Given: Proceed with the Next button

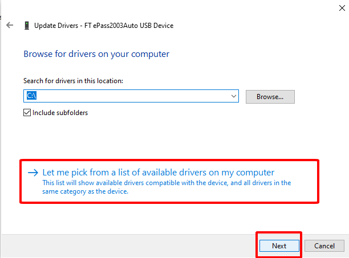Looking at the screenshot, I should pos(279,245).
